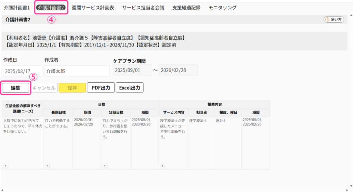Click the yellow 保存 button
Screen dimensions: 353x192
[x=72, y=88]
